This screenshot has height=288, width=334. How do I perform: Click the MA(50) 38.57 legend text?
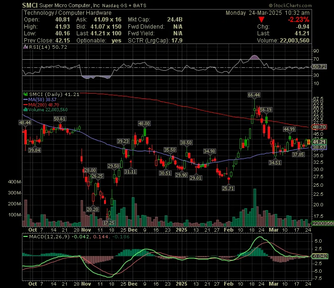(x=42, y=99)
